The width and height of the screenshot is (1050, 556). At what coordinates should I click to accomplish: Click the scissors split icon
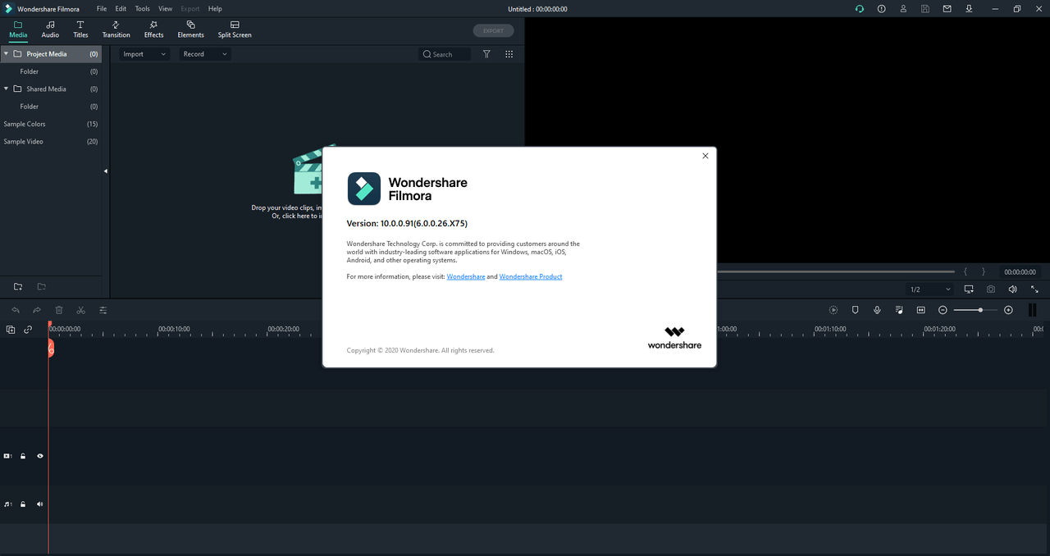80,310
